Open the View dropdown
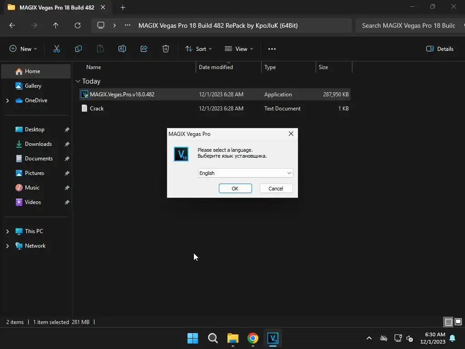 tap(239, 49)
